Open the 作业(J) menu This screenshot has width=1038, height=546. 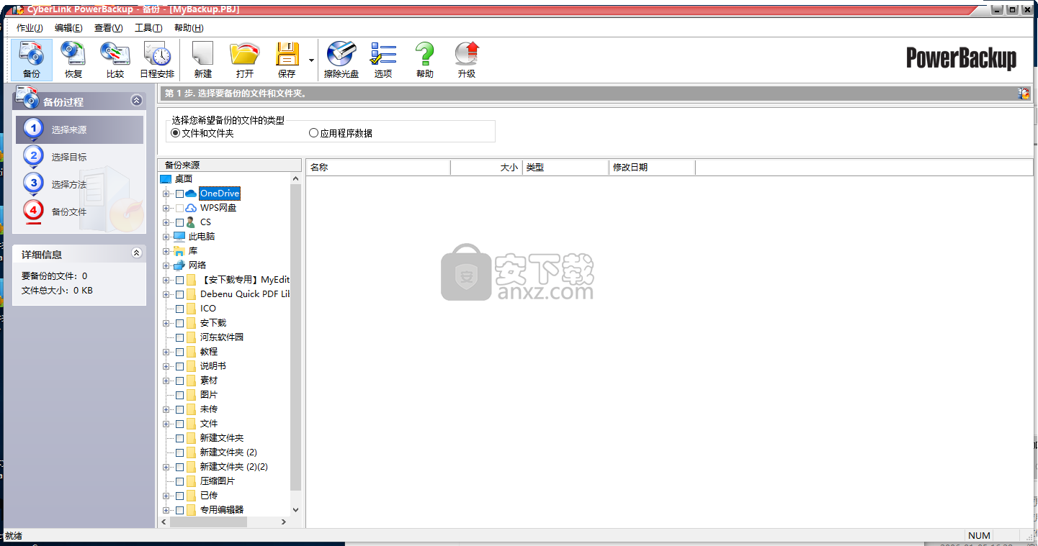click(x=30, y=28)
